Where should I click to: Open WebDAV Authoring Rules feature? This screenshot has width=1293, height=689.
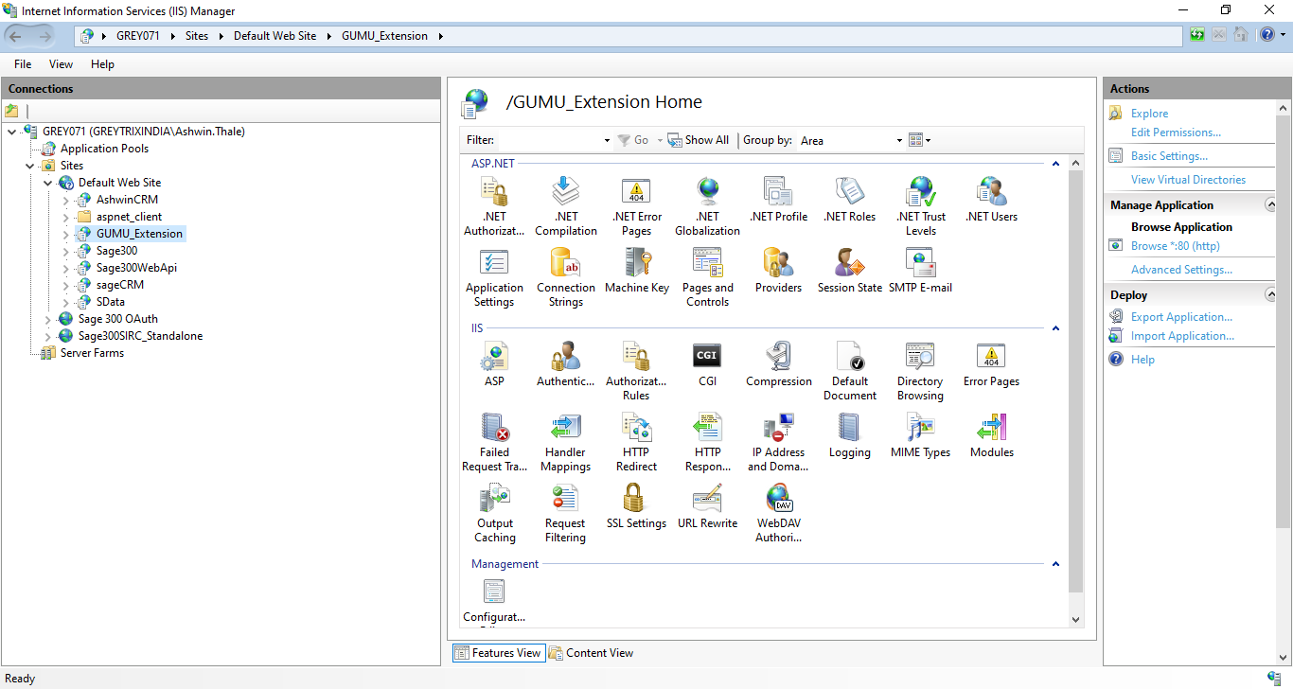pos(778,513)
